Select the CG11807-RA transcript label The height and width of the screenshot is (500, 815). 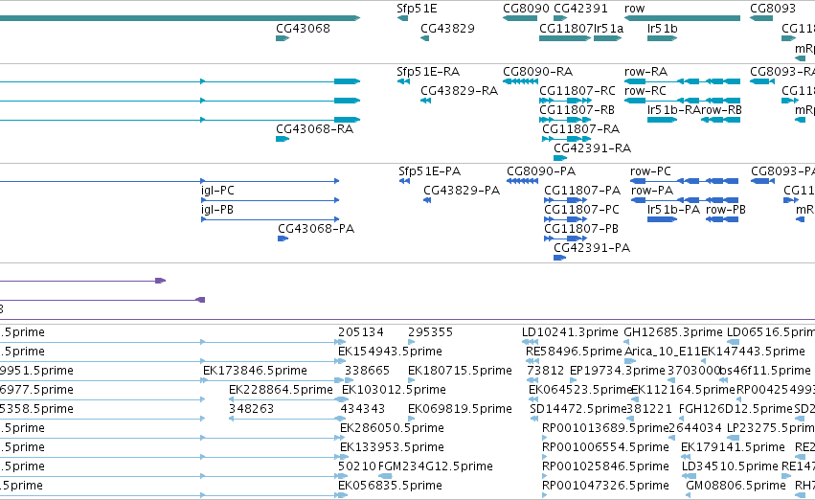pos(581,129)
